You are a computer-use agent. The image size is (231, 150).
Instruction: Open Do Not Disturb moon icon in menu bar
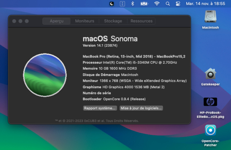coord(112,4)
